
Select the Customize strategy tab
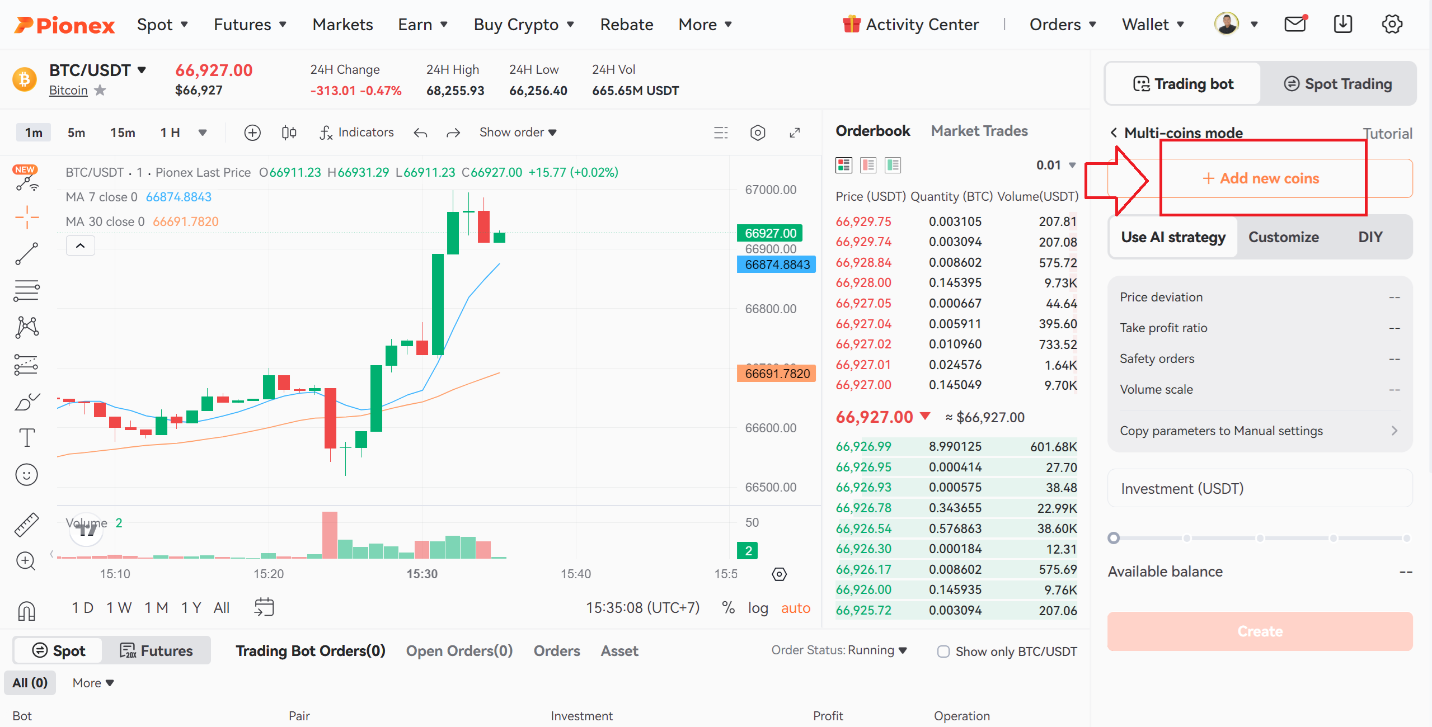coord(1284,237)
